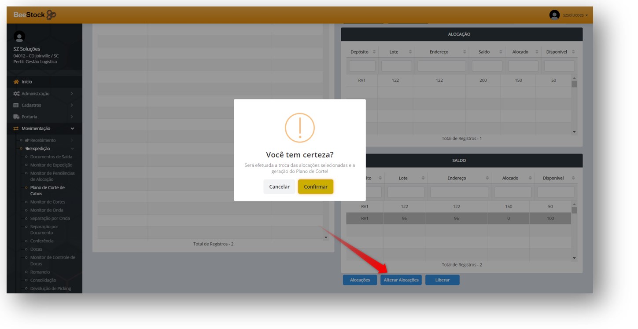Click the sidebar profile avatar icon

click(x=19, y=37)
